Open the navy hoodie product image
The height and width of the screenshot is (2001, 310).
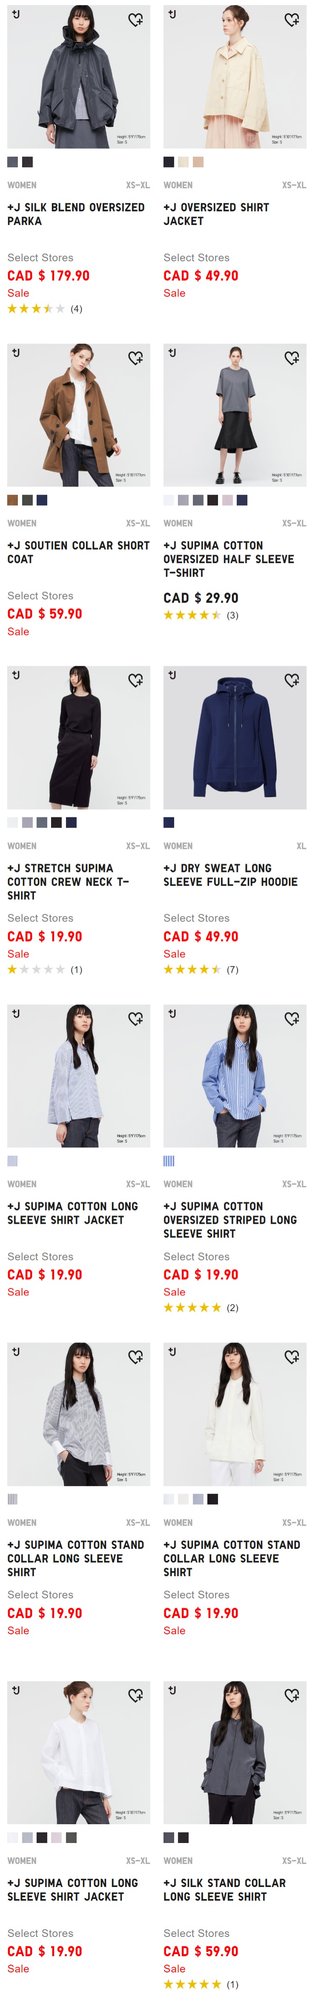(235, 737)
